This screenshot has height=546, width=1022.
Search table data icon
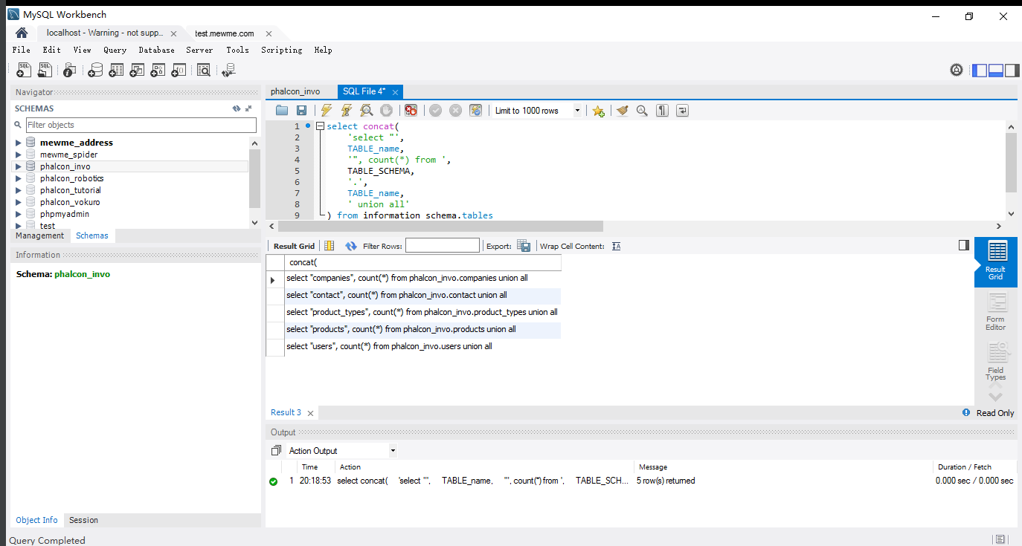[204, 70]
